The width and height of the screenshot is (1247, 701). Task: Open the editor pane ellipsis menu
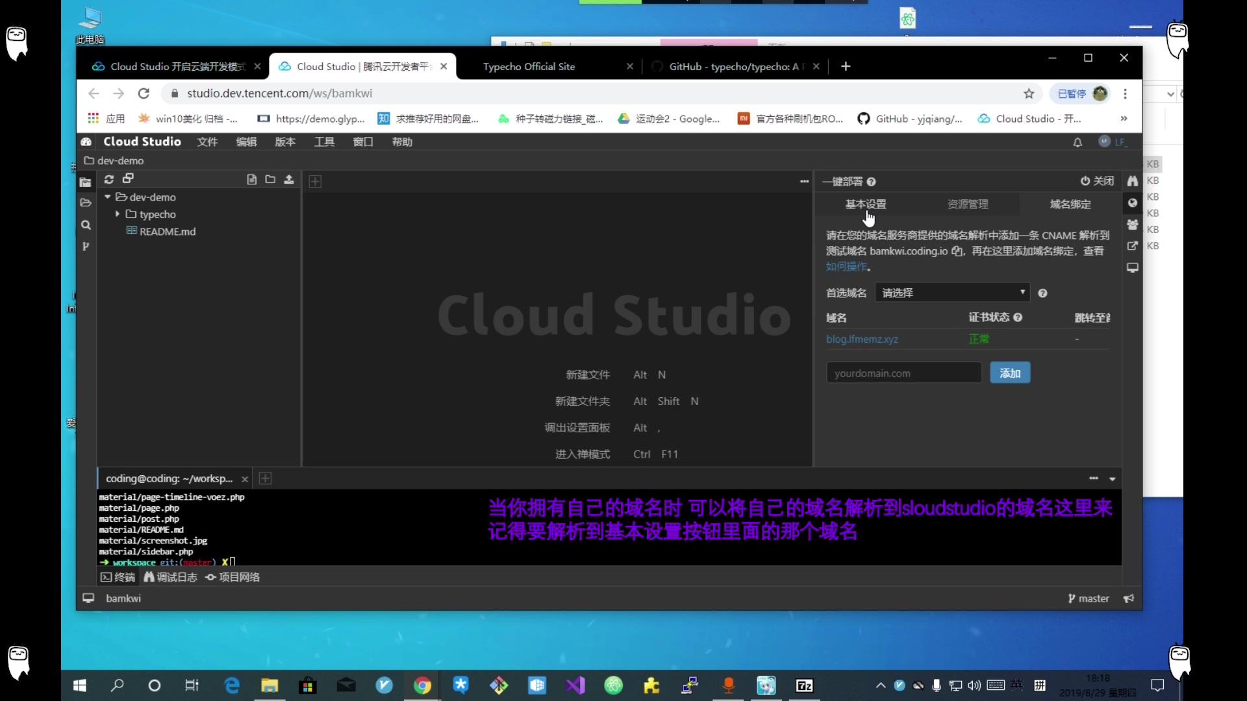(804, 182)
